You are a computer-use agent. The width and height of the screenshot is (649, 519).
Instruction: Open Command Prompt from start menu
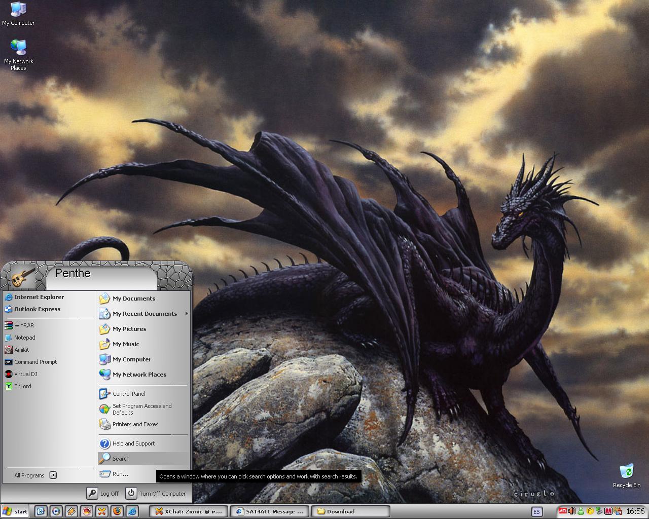coord(49,362)
